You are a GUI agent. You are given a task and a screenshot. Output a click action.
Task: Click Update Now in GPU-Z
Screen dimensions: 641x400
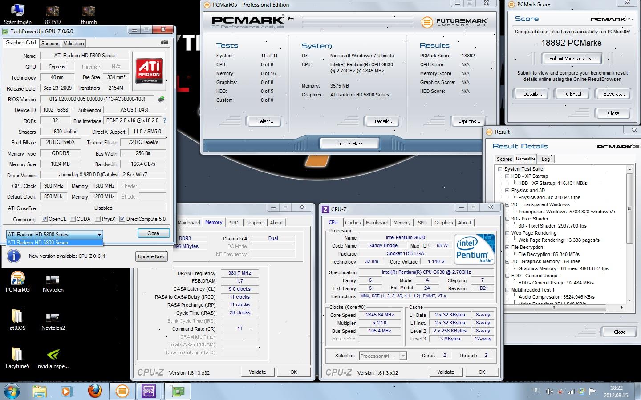point(151,256)
